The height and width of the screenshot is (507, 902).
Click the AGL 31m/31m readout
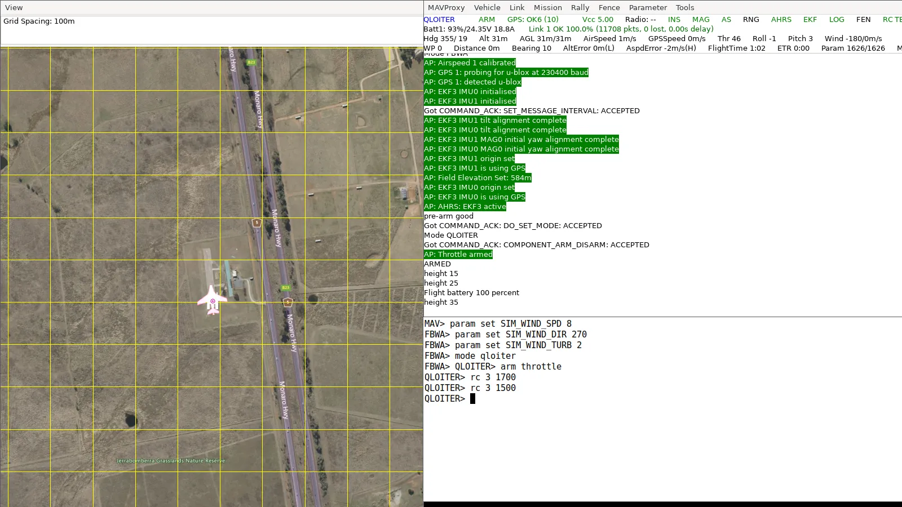[x=545, y=39]
